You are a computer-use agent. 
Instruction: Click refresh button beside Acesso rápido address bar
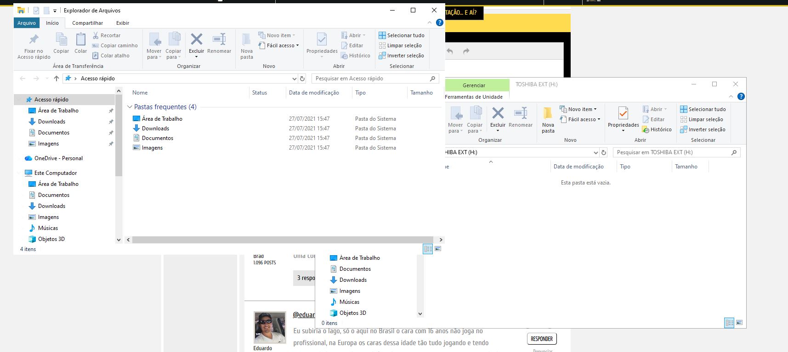coord(302,78)
